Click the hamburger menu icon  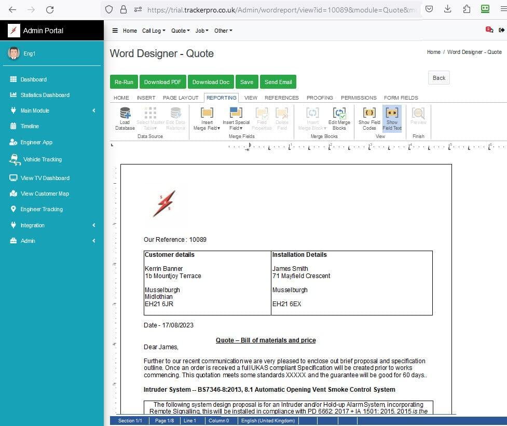pyautogui.click(x=115, y=31)
